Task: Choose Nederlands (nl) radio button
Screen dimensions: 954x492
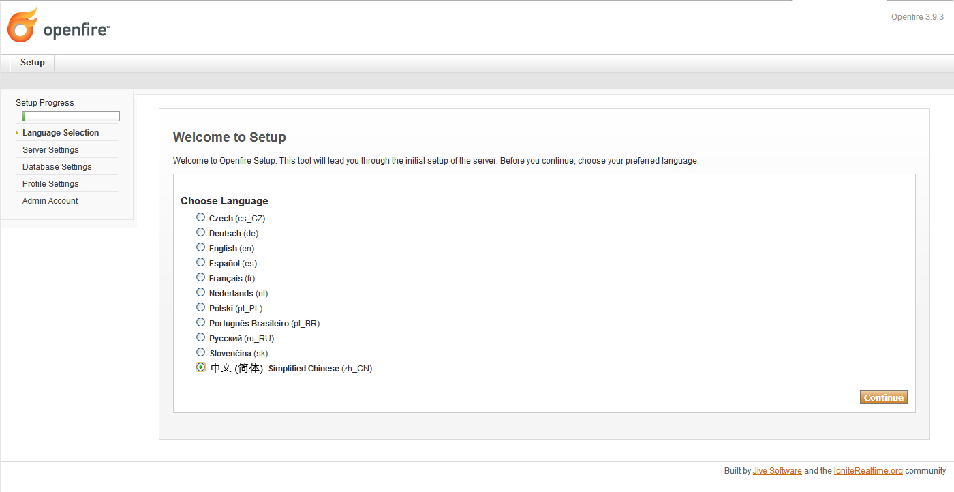Action: 200,292
